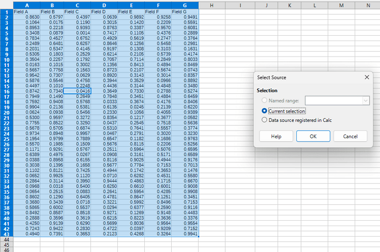The image size is (380, 252).
Task: Click the Cancel button in the dialog
Action: [350, 136]
